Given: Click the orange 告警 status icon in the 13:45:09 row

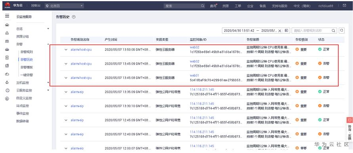Looking at the screenshot, I should coord(320,63).
